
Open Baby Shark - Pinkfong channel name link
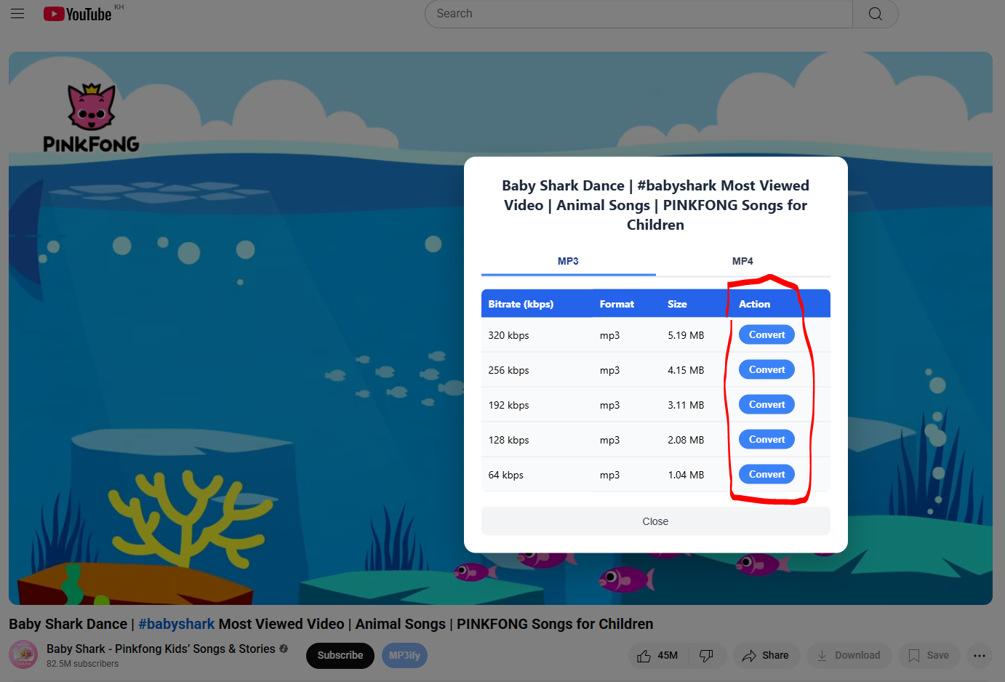click(161, 649)
